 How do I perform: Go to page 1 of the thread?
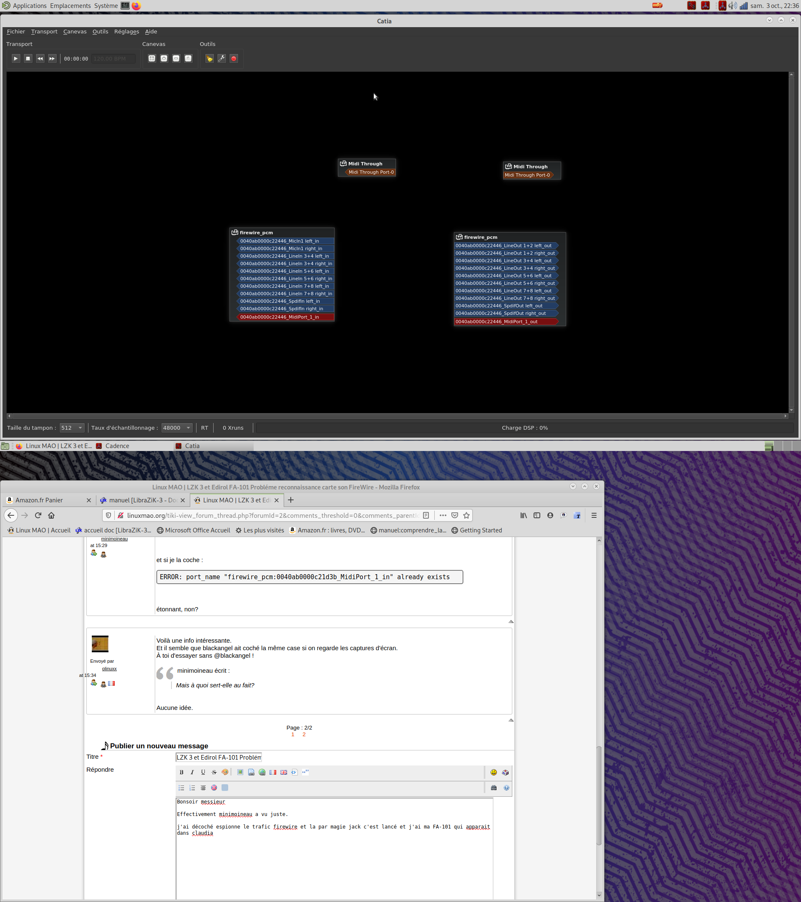(293, 734)
